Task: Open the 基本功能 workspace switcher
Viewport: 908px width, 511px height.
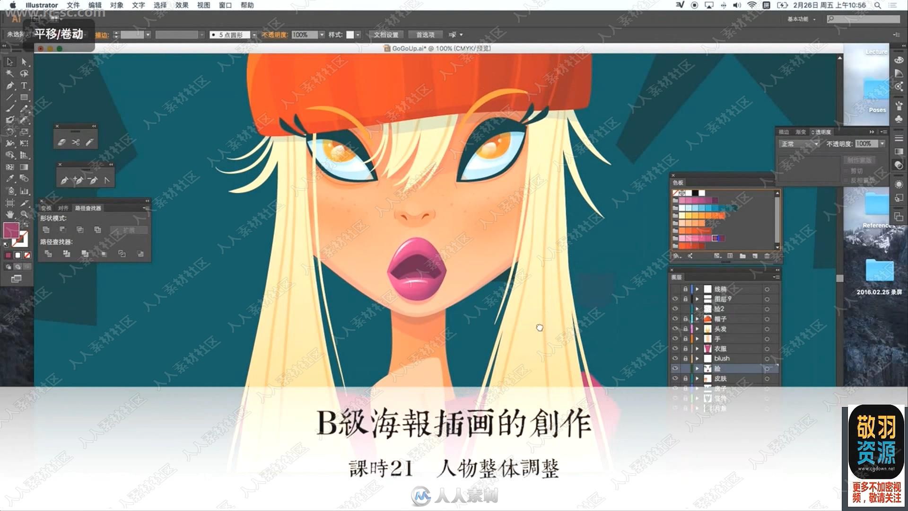Action: click(x=802, y=19)
